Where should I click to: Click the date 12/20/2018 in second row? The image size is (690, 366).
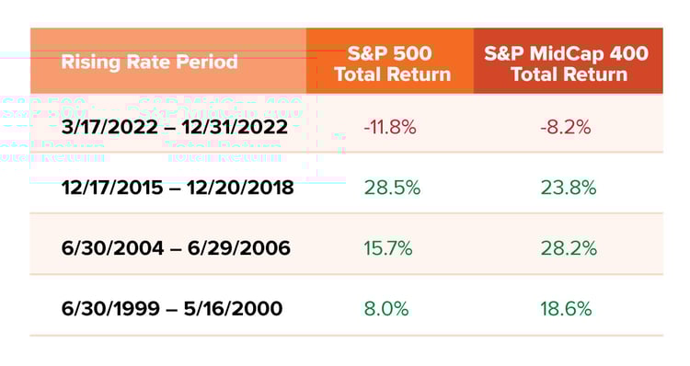[240, 188]
